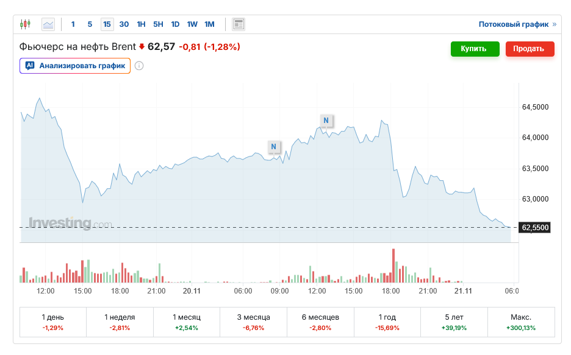Screen dimensions: 571x355
Task: Click the info icon beside Анализировать график
Action: pos(139,66)
